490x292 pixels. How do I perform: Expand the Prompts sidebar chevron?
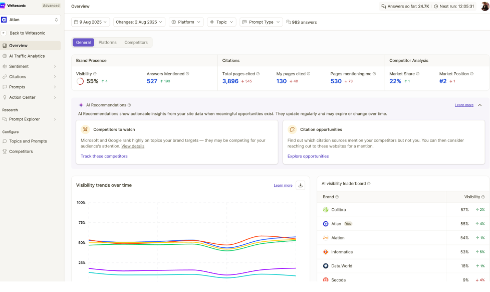tap(55, 87)
